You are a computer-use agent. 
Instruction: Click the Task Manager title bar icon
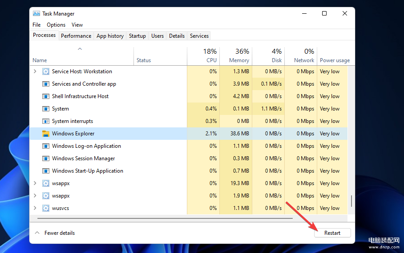coord(36,14)
